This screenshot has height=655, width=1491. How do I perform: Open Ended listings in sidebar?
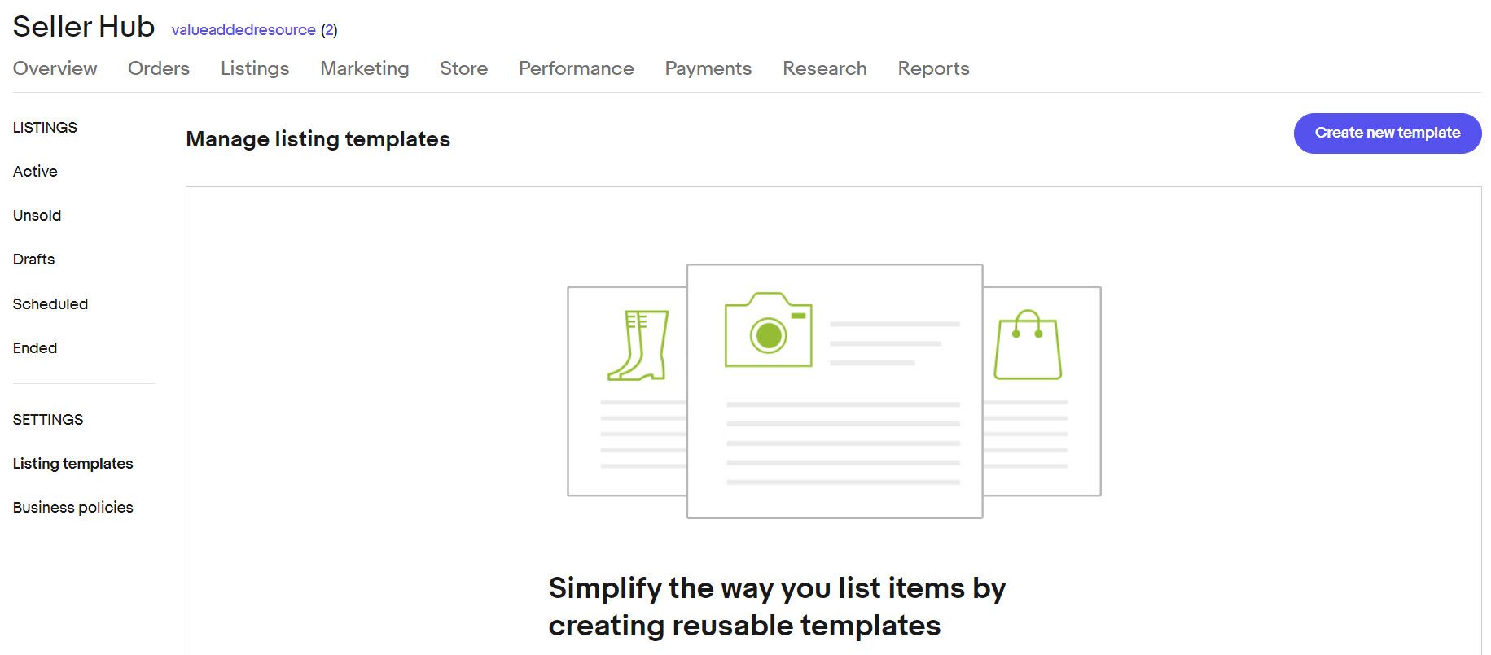pos(35,348)
